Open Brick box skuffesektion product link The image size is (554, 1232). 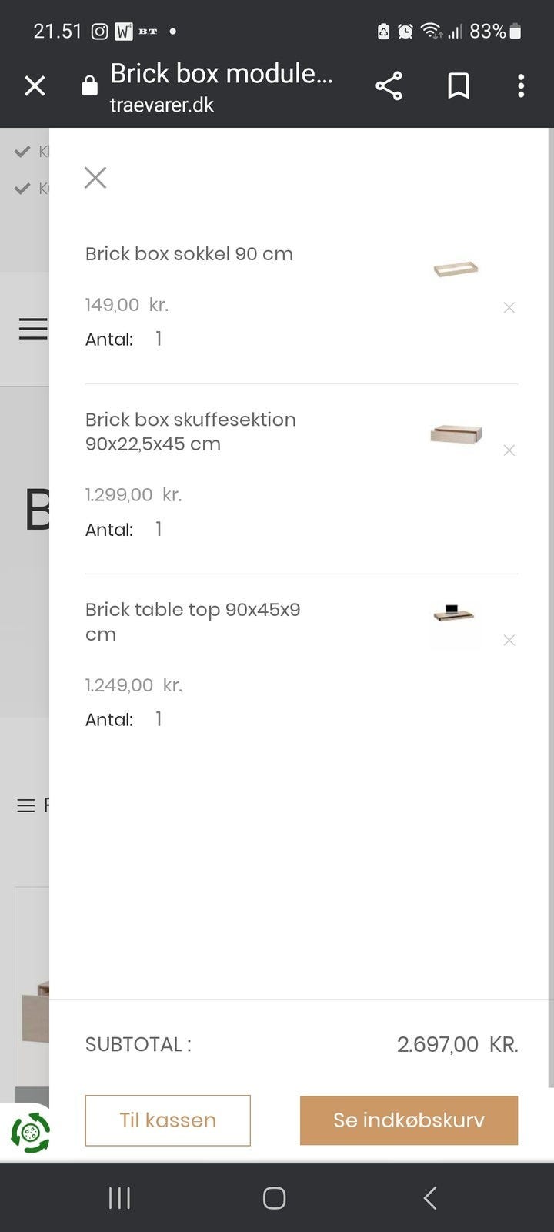[190, 431]
